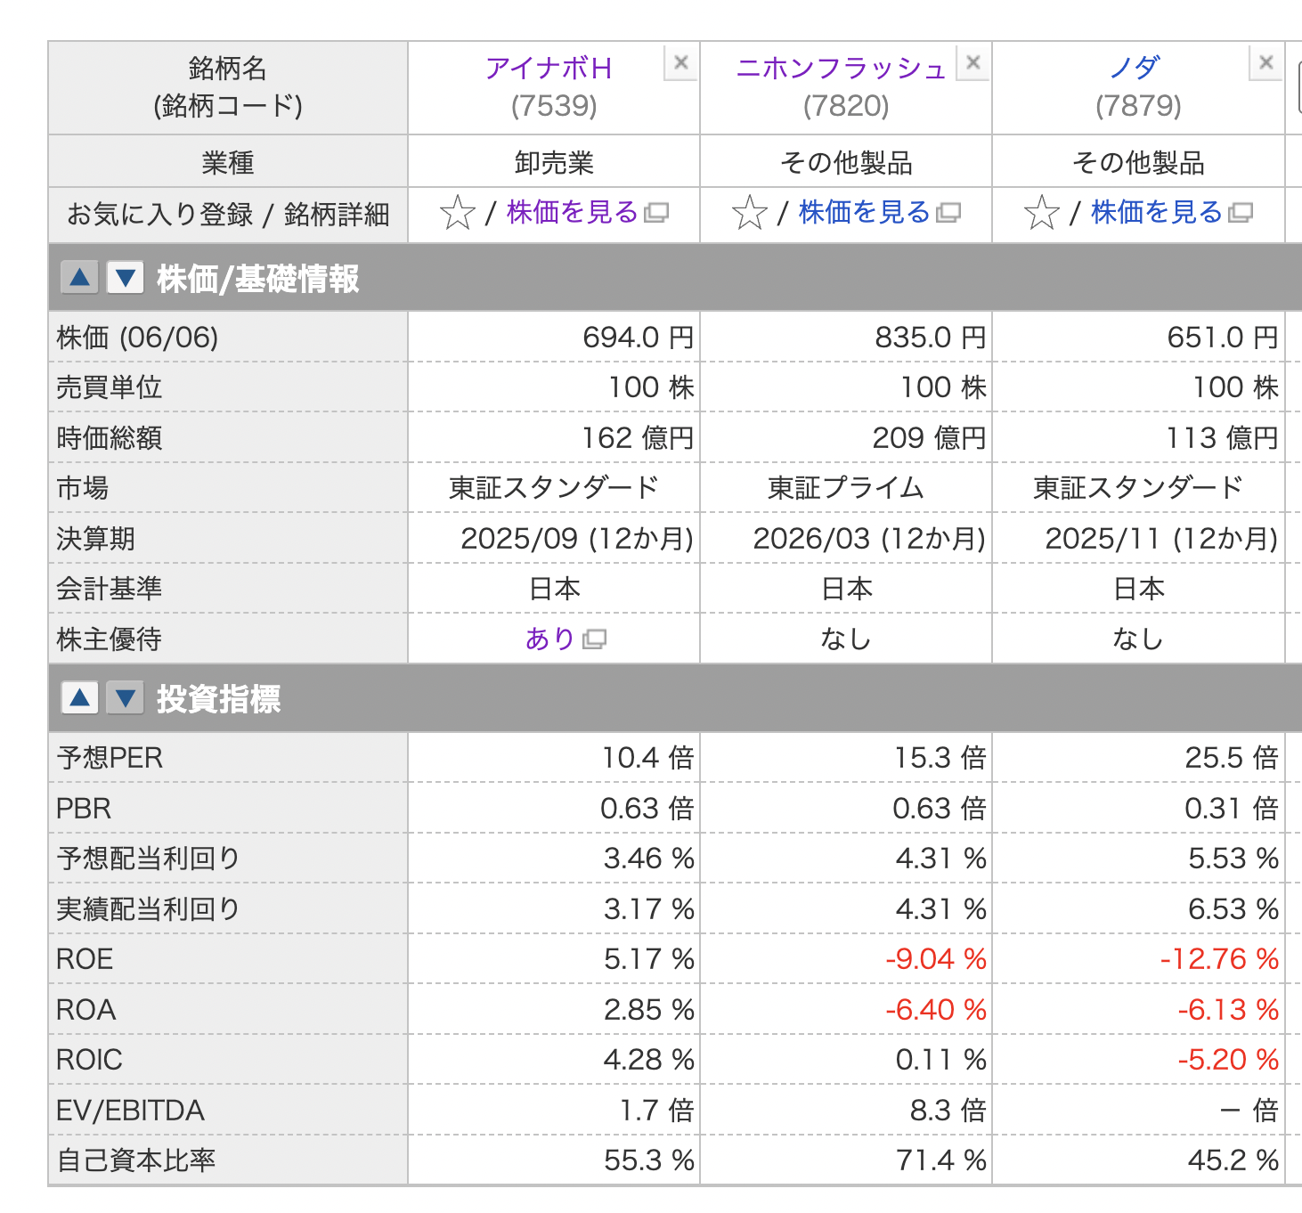Click down arrow beside 投資指標 header
The height and width of the screenshot is (1213, 1302).
pos(125,698)
